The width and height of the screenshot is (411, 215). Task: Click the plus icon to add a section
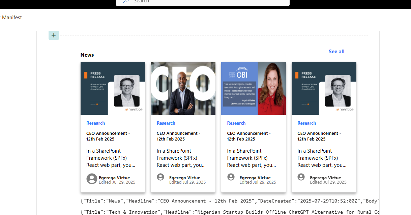pyautogui.click(x=54, y=35)
